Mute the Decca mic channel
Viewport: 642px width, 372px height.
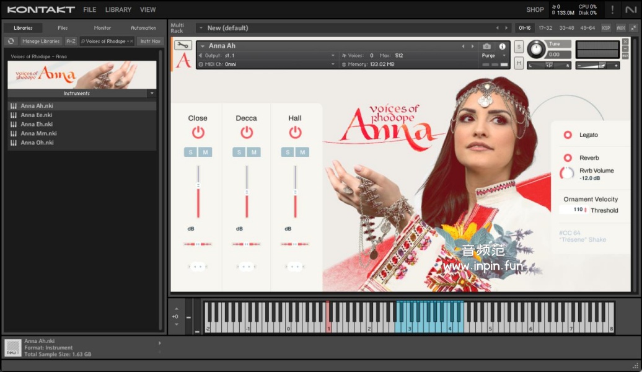click(x=254, y=152)
